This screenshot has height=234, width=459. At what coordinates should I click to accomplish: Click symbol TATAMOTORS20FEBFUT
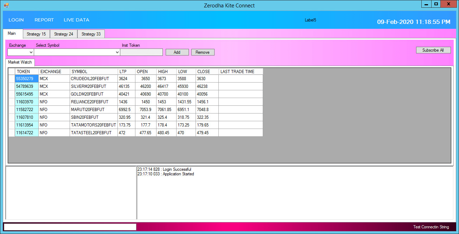click(x=94, y=125)
